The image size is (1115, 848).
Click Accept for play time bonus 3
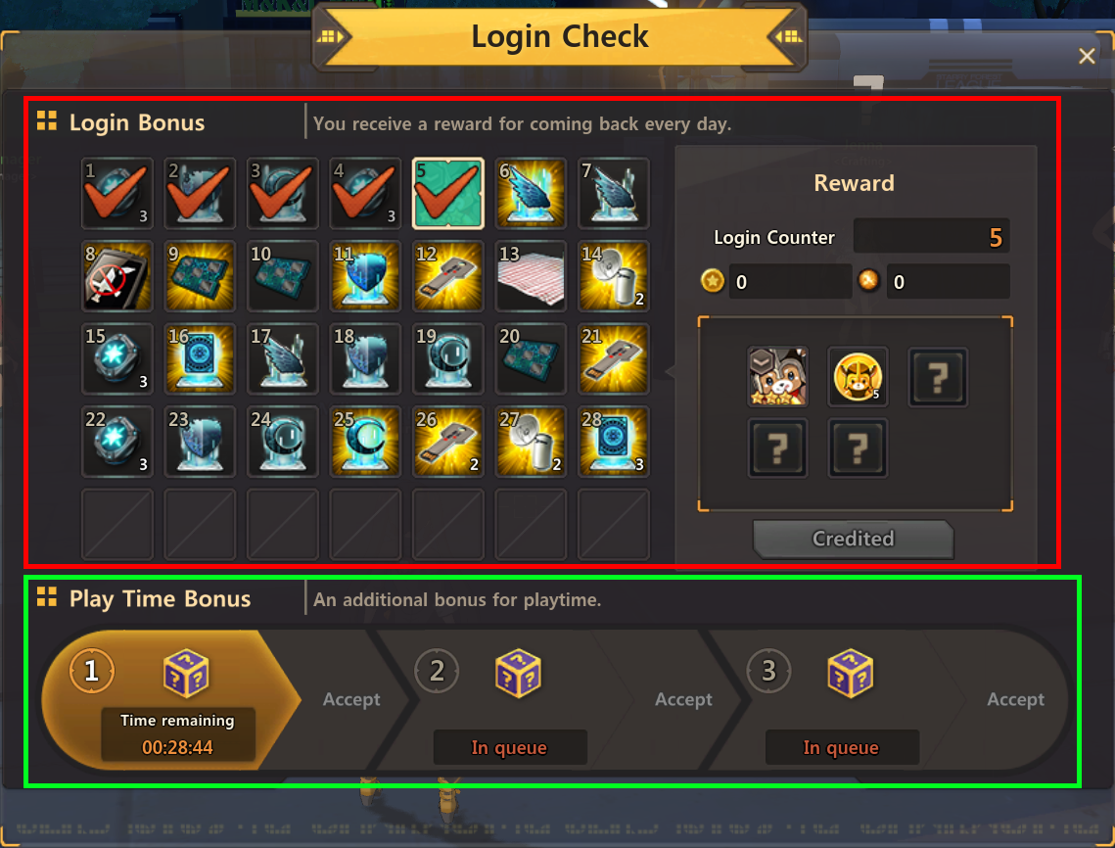1015,699
